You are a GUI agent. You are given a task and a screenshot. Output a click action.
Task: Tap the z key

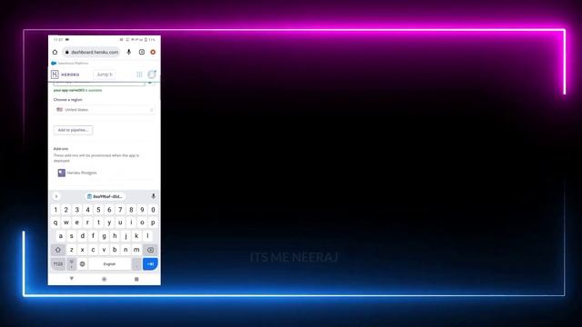coord(72,250)
